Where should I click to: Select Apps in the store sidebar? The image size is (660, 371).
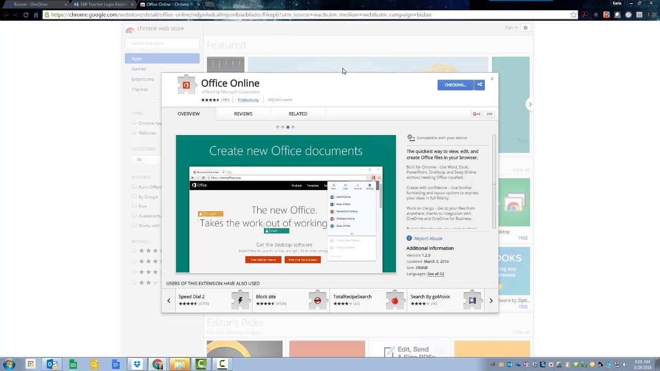(x=162, y=59)
